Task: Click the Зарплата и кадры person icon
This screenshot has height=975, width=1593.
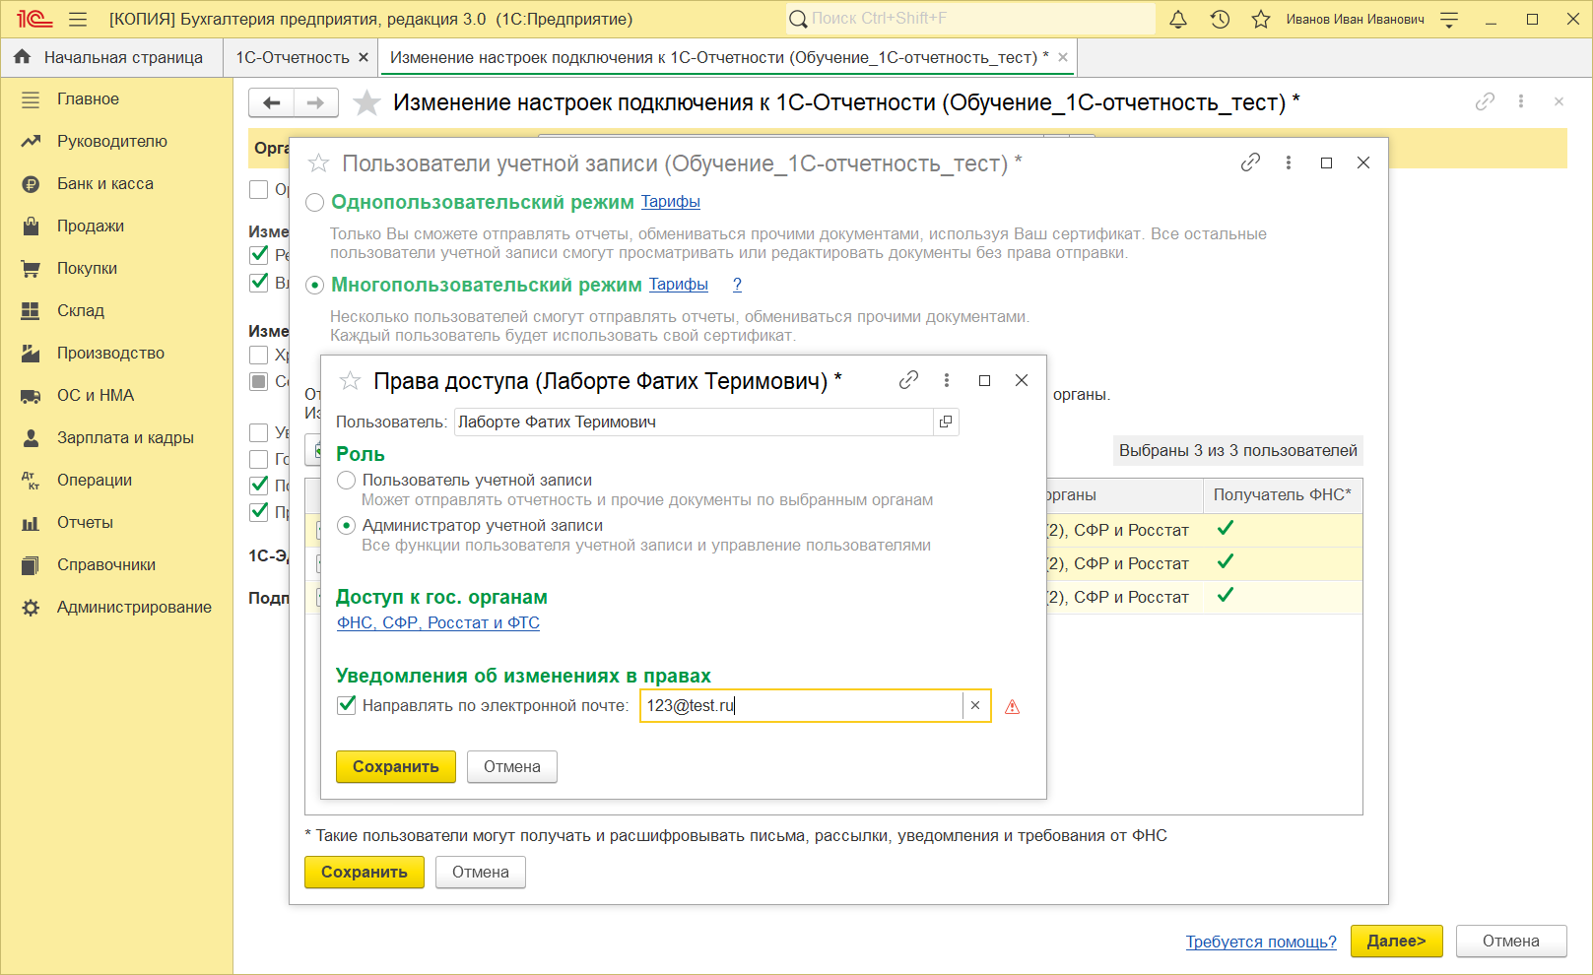Action: point(31,438)
